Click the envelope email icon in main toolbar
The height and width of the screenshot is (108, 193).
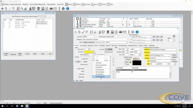coord(55,9)
